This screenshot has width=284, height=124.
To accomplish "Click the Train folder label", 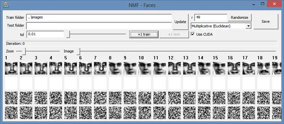I will (15, 17).
